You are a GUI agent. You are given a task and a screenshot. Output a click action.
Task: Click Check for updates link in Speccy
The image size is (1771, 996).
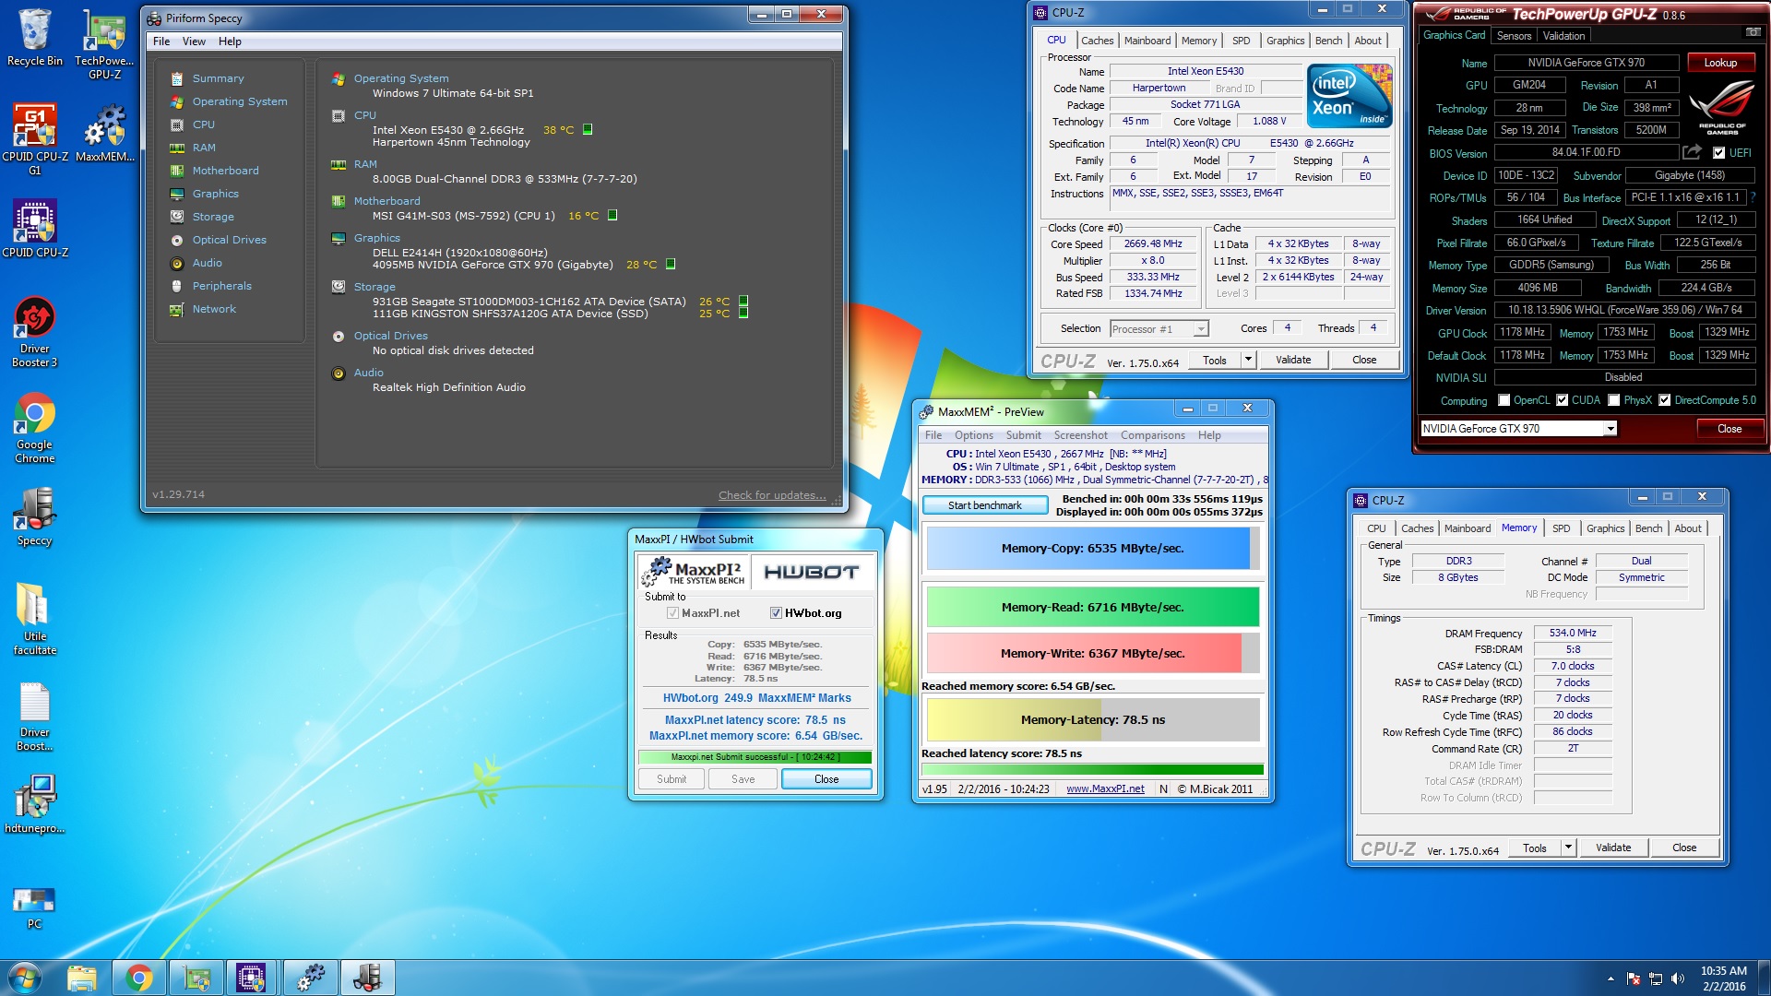772,495
